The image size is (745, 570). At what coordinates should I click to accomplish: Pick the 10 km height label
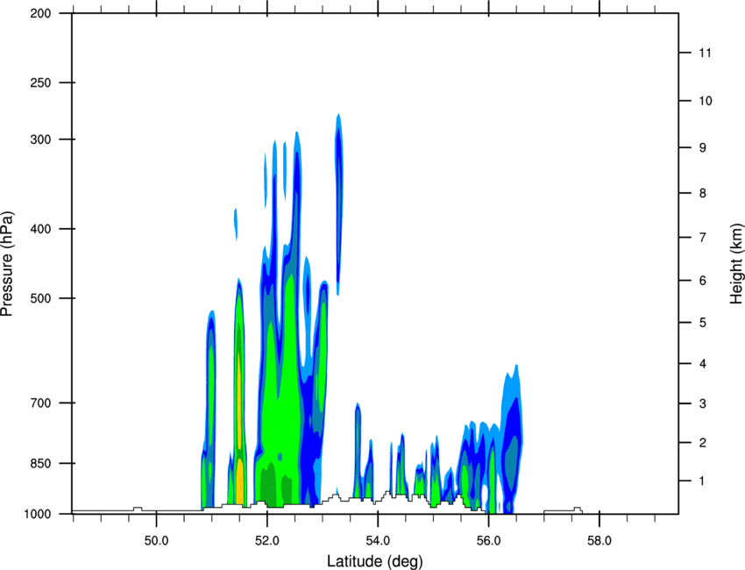[x=706, y=101]
